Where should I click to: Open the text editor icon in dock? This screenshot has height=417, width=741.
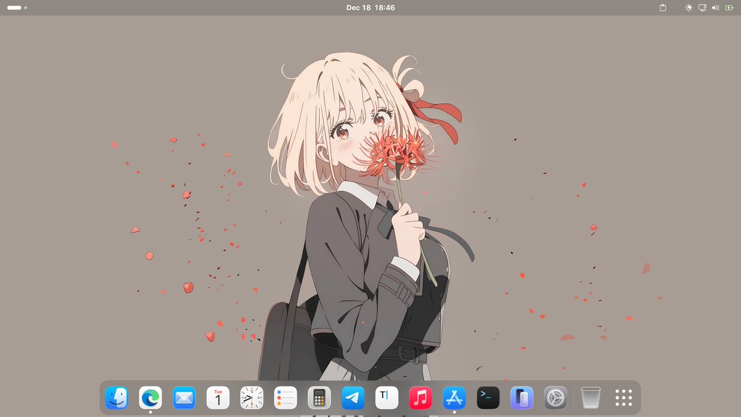tap(387, 398)
